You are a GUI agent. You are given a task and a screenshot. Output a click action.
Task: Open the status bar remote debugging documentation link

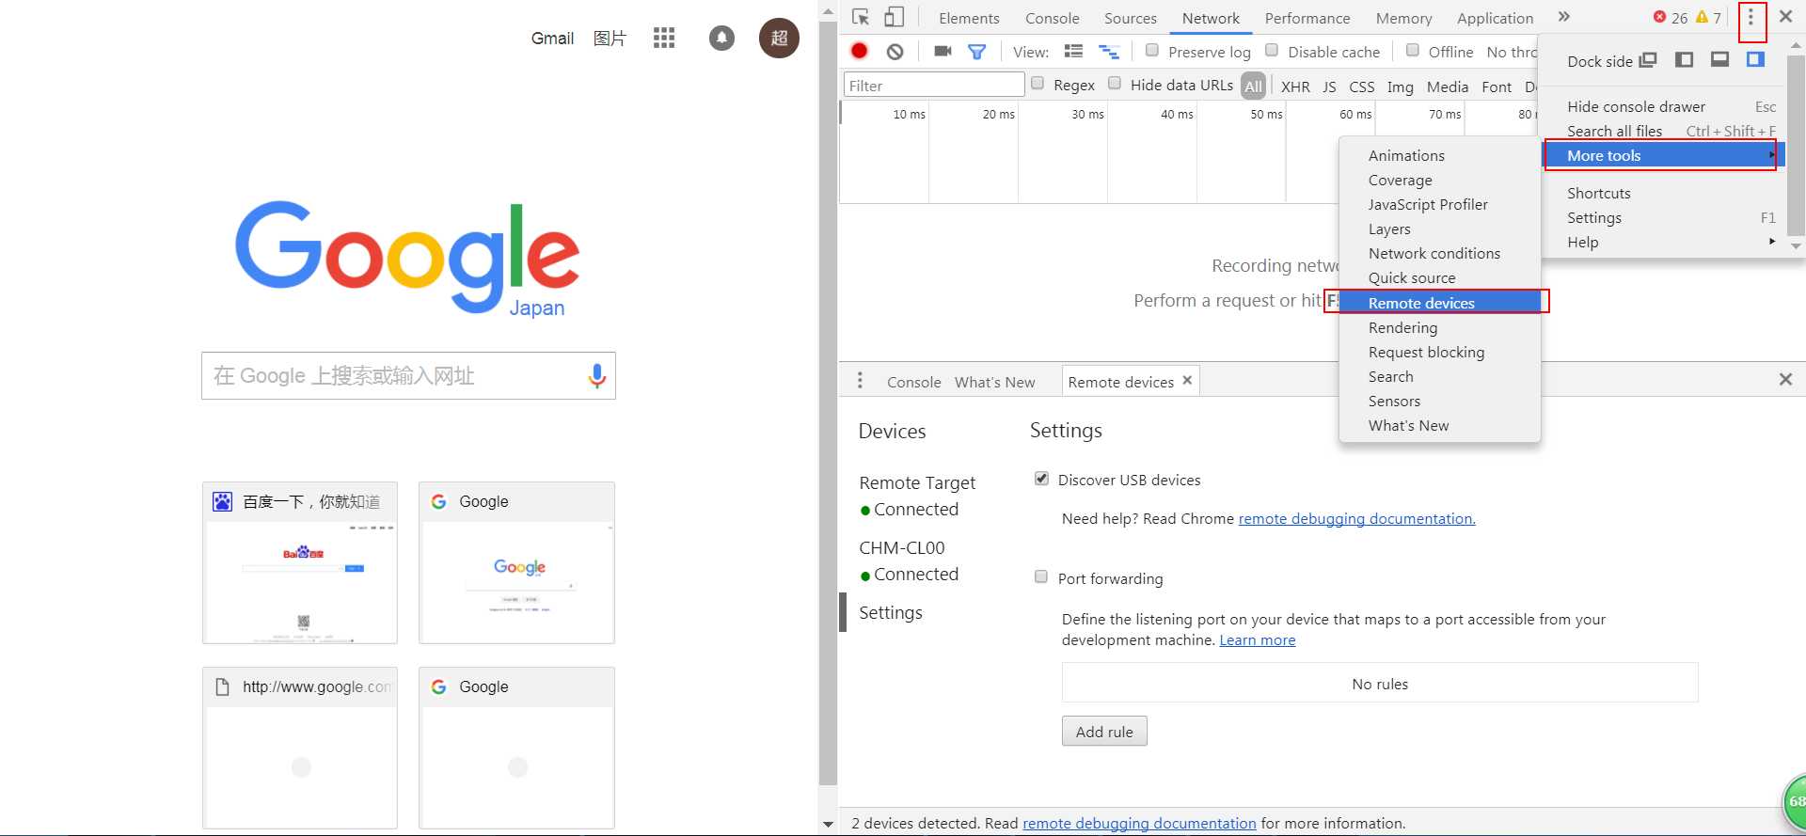[x=1139, y=823]
